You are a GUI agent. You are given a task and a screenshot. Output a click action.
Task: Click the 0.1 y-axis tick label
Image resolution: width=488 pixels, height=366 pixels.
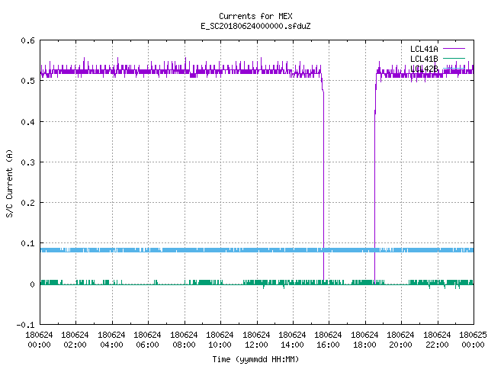click(27, 243)
